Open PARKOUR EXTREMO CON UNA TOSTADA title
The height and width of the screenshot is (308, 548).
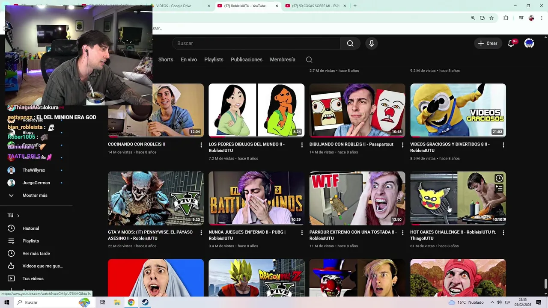coord(353,235)
